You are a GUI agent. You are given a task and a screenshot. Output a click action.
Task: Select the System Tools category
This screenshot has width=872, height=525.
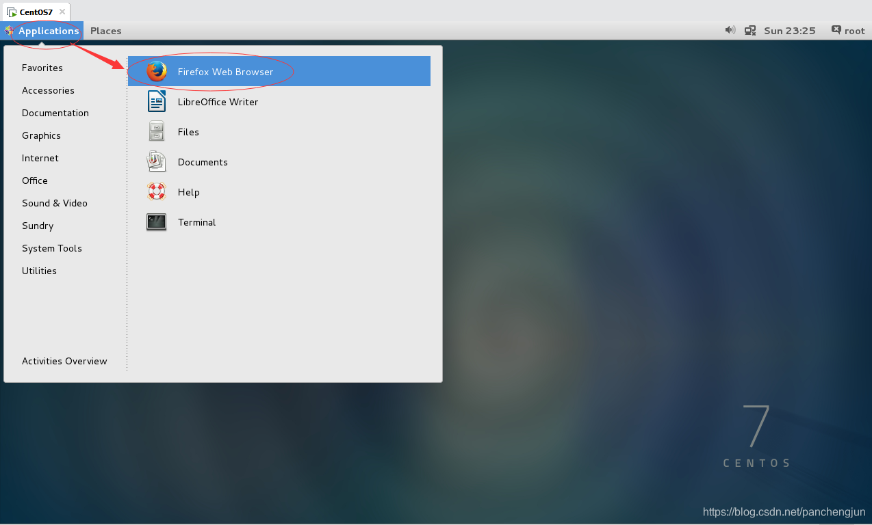click(x=52, y=248)
